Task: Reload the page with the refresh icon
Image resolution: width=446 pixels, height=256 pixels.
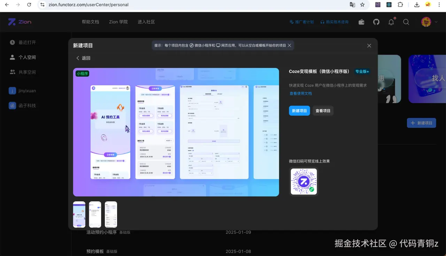Action: point(29,5)
